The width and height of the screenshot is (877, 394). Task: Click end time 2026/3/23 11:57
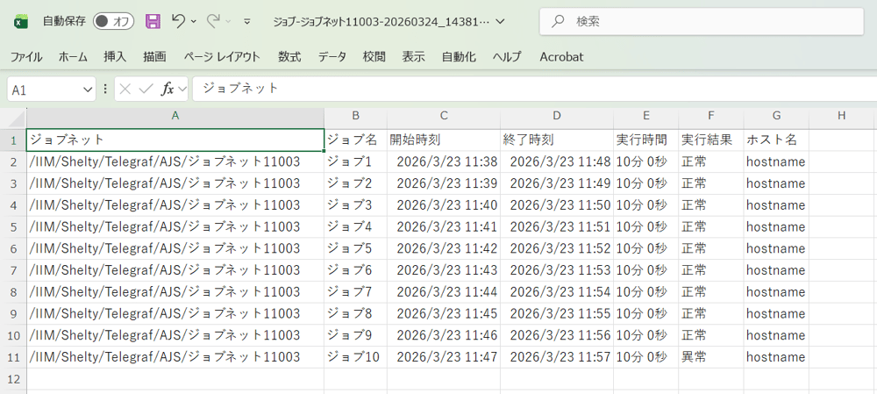pos(557,357)
